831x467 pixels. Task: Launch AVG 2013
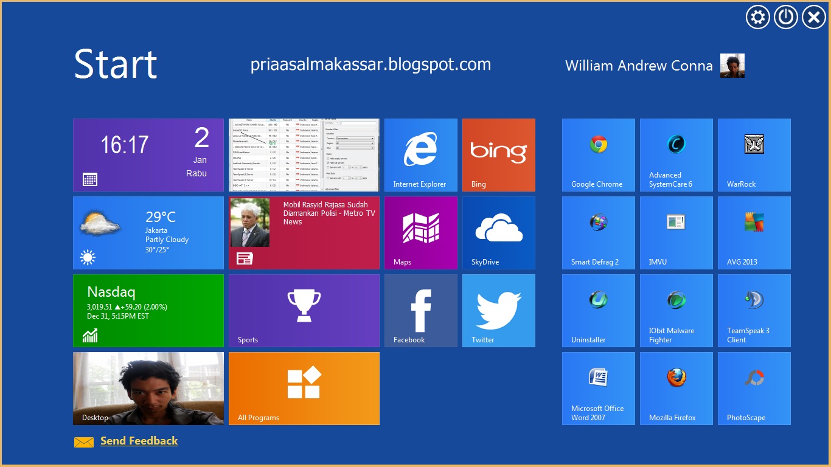pyautogui.click(x=754, y=233)
